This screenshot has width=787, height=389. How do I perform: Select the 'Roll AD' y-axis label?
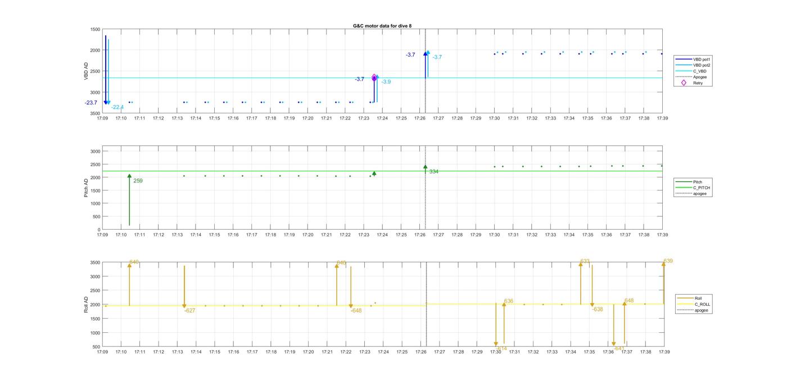(x=87, y=304)
